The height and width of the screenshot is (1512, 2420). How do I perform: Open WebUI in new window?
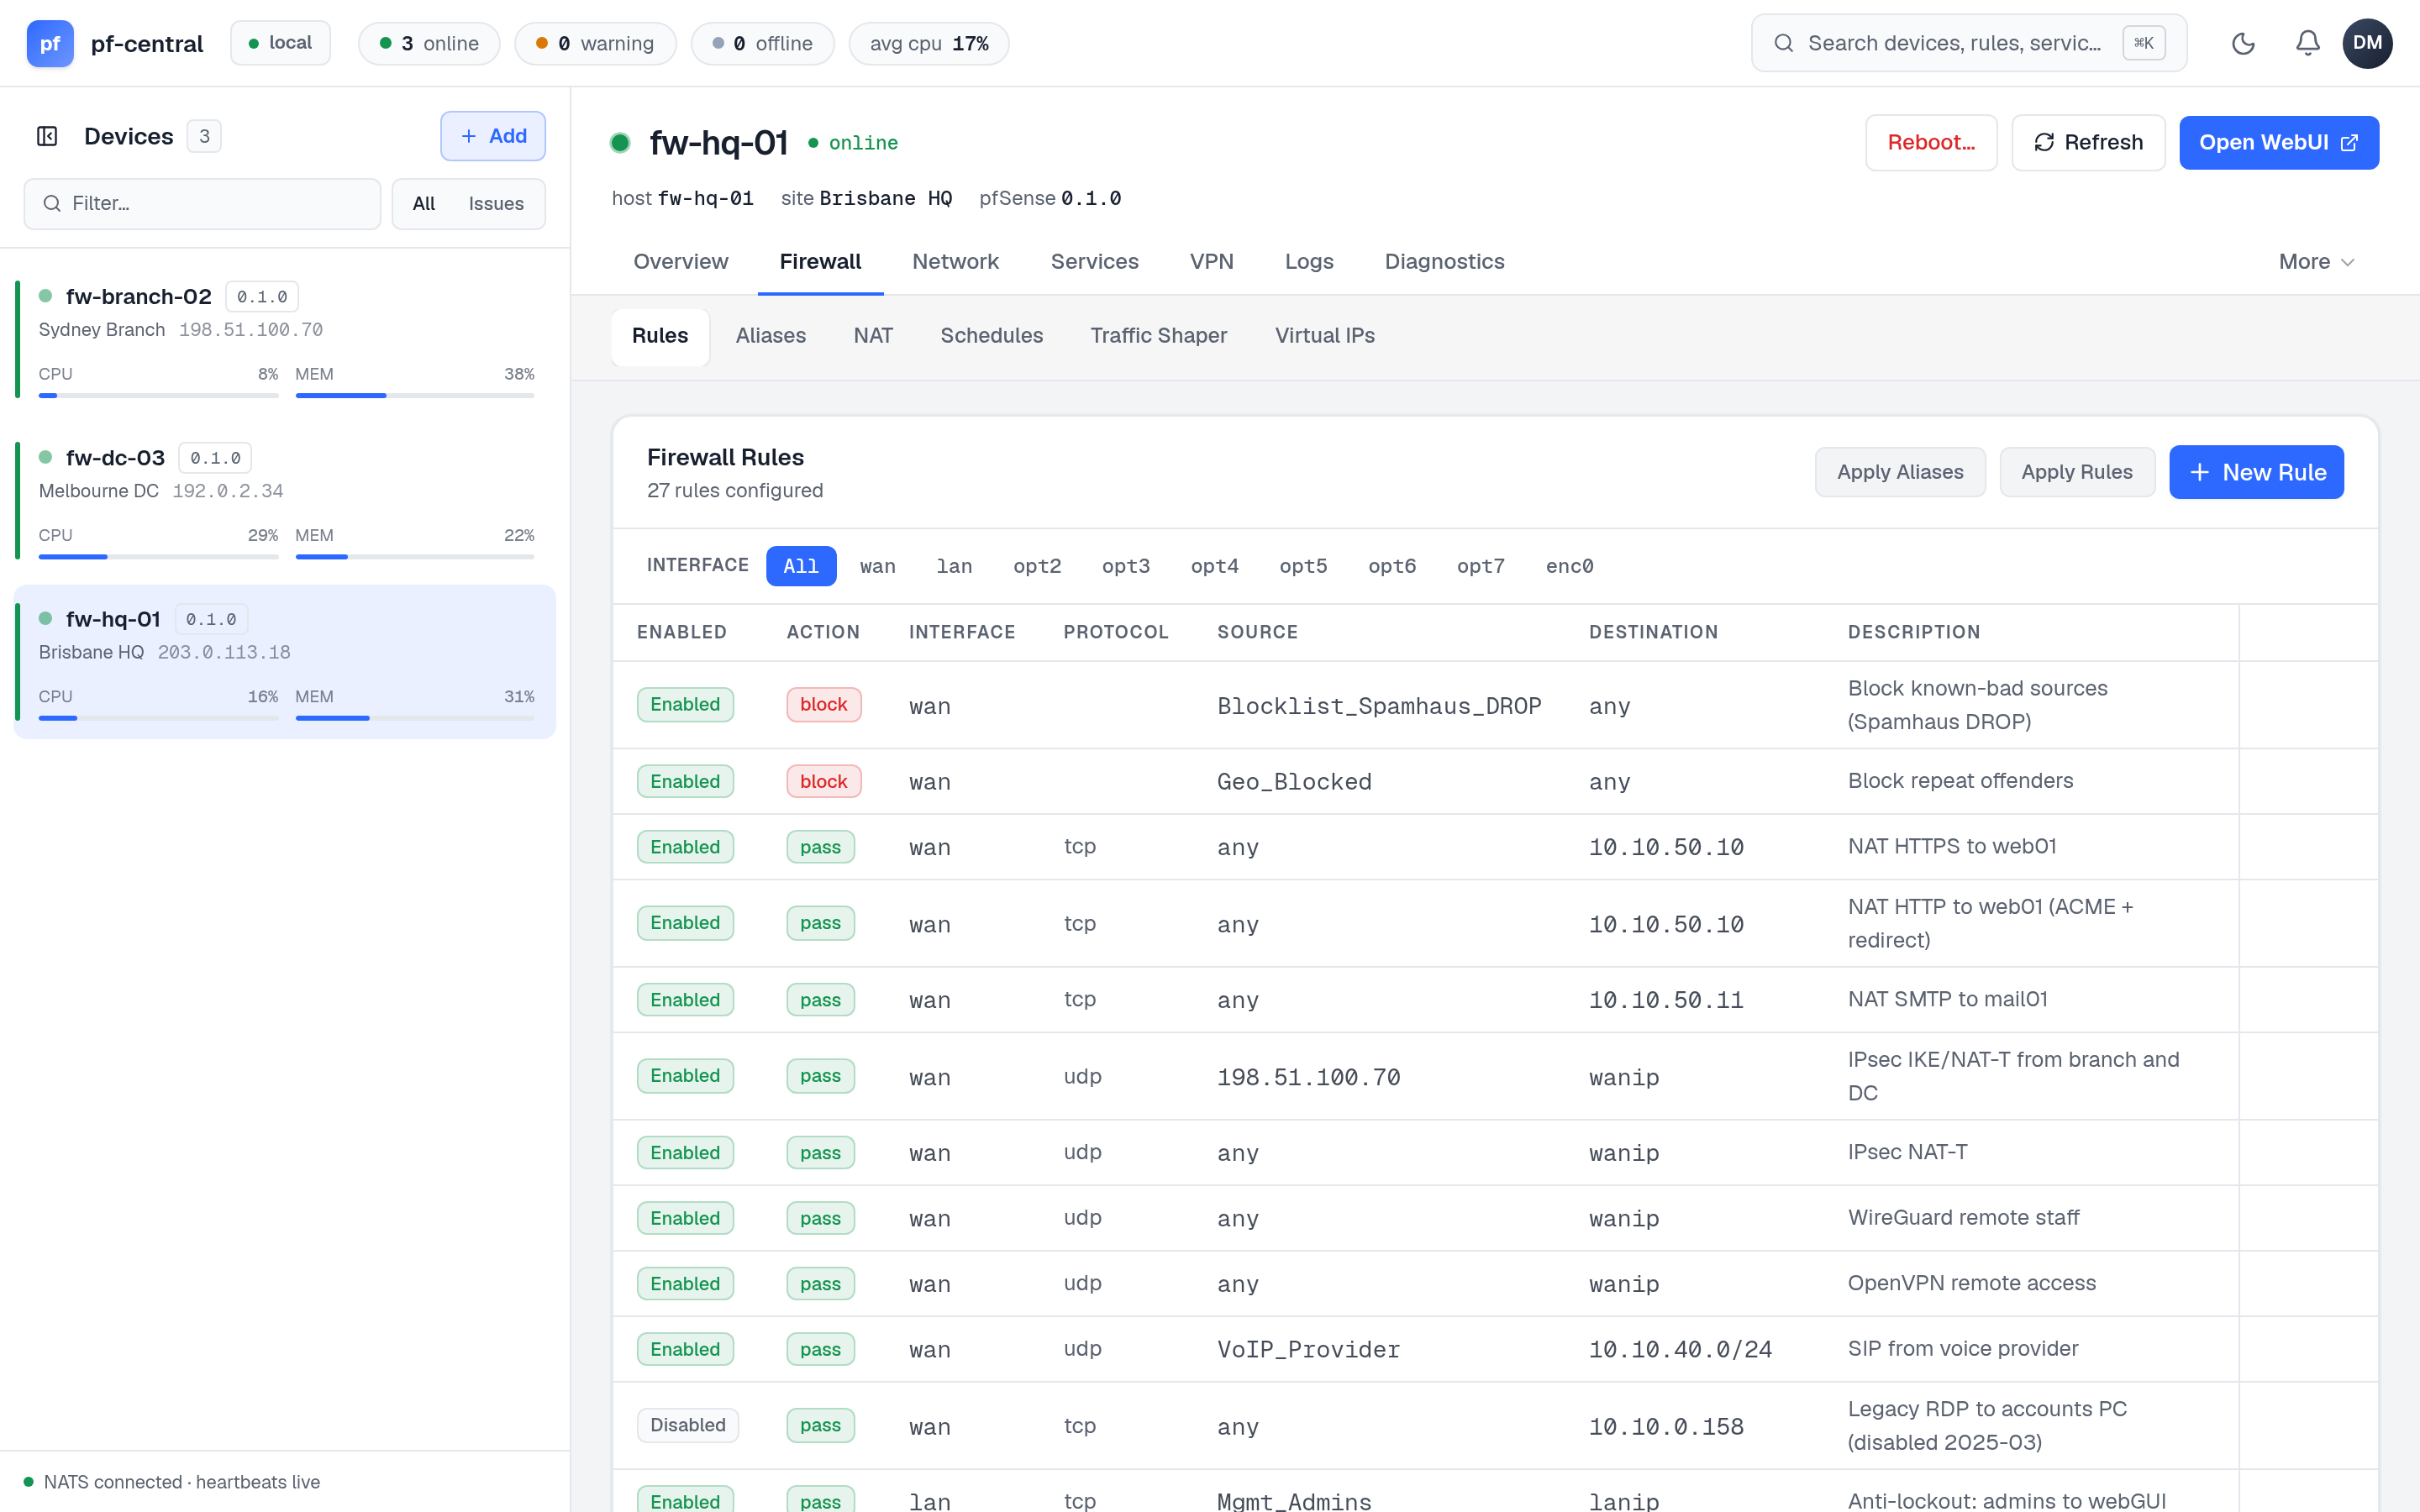2278,142
